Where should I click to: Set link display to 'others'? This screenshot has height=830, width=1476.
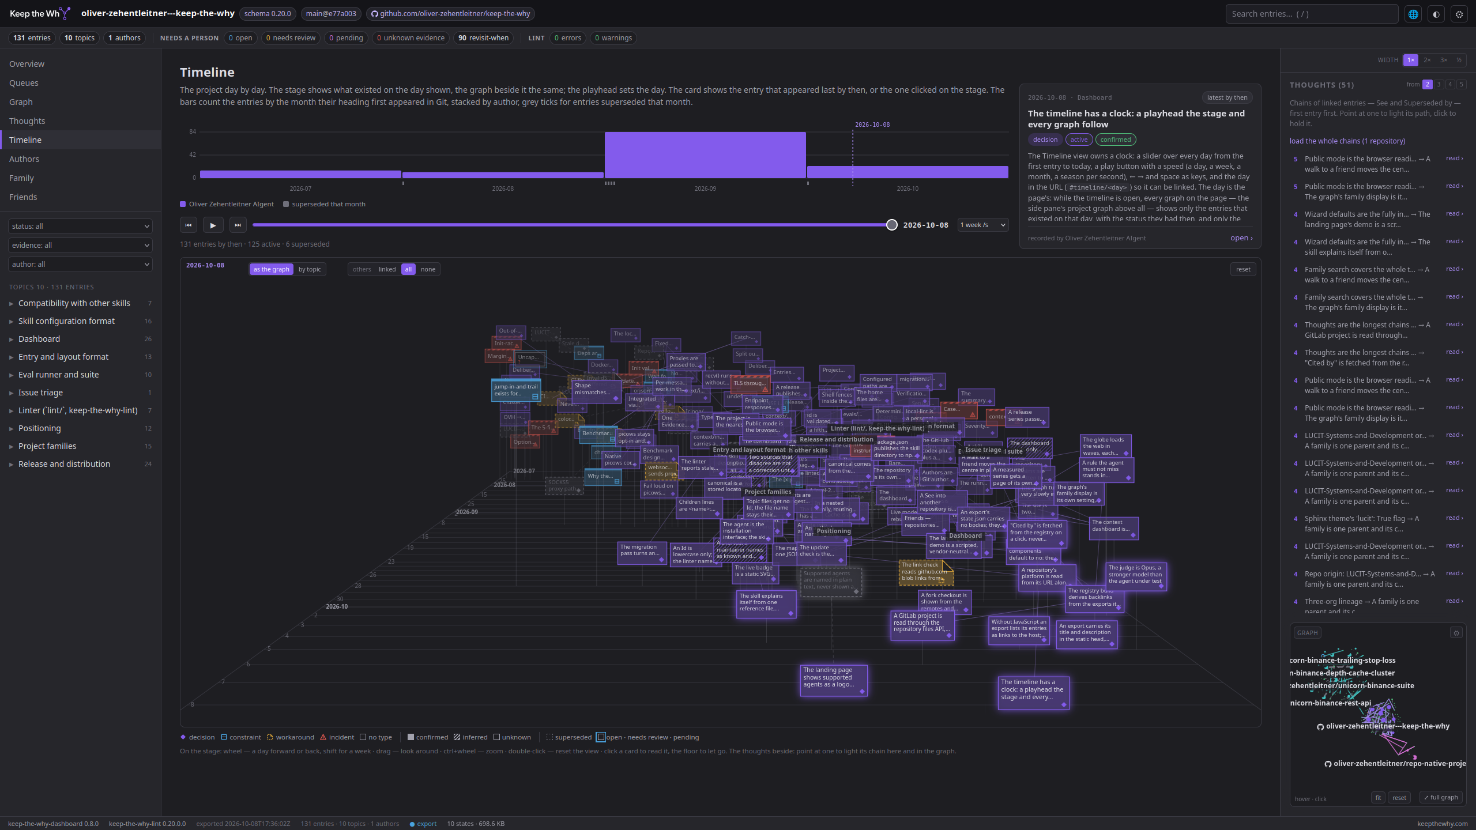point(362,269)
